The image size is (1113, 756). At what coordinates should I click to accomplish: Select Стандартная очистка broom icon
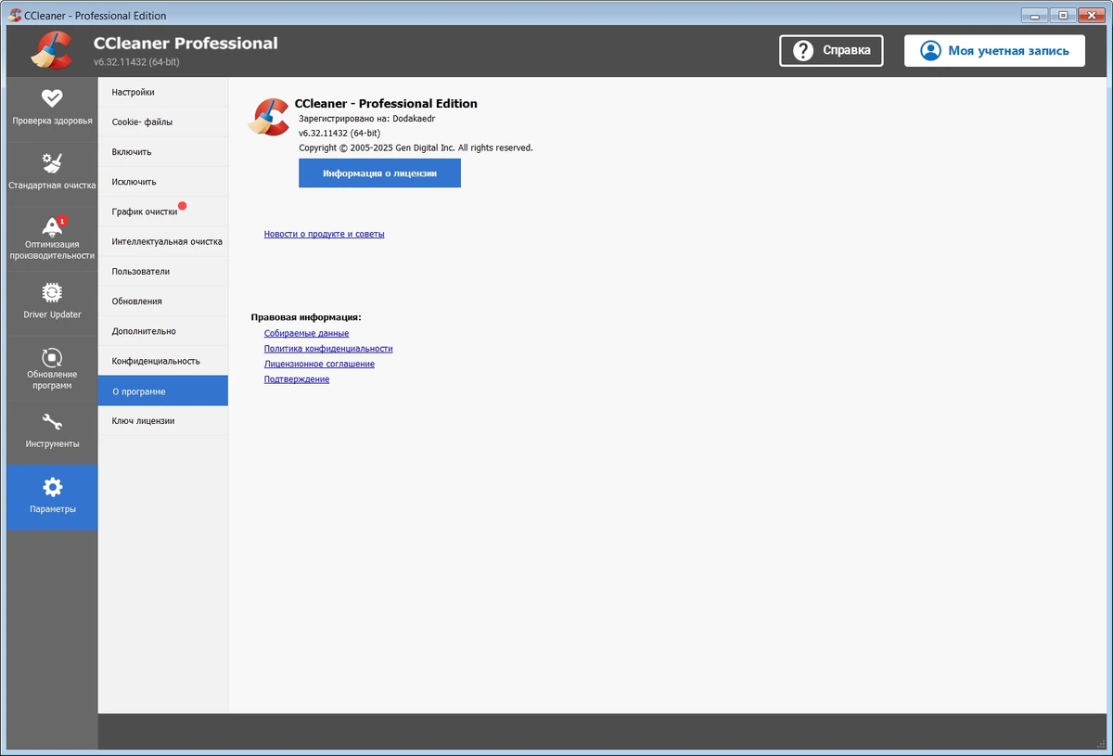tap(52, 163)
